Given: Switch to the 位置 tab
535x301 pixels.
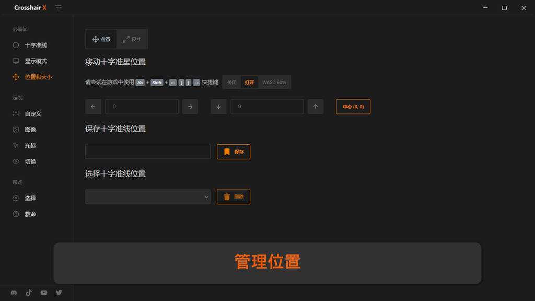Looking at the screenshot, I should pyautogui.click(x=101, y=39).
